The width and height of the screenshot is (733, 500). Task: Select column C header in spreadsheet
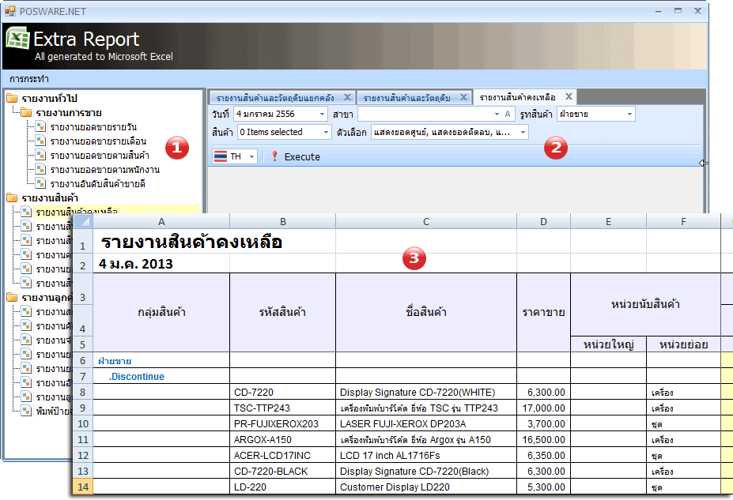pos(426,222)
